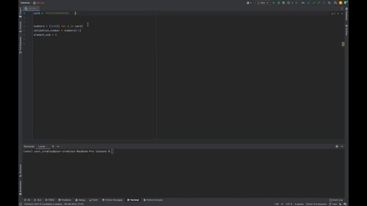The height and width of the screenshot is (206, 367).
Task: Switch to the Local terminal tab
Action: 42,146
